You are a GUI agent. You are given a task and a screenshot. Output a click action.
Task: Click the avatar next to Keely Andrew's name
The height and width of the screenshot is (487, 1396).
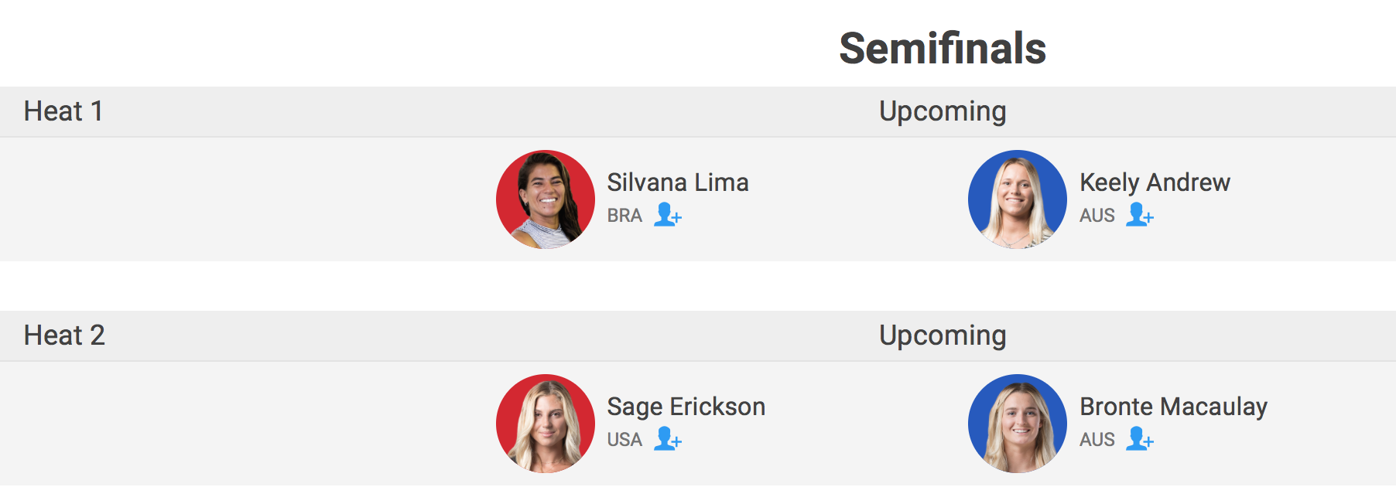[x=1018, y=199]
